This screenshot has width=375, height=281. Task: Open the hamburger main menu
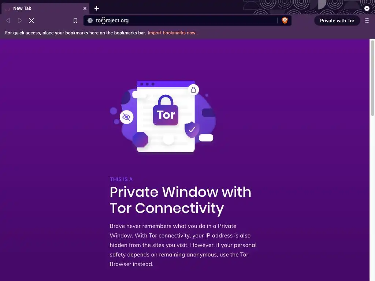(367, 20)
